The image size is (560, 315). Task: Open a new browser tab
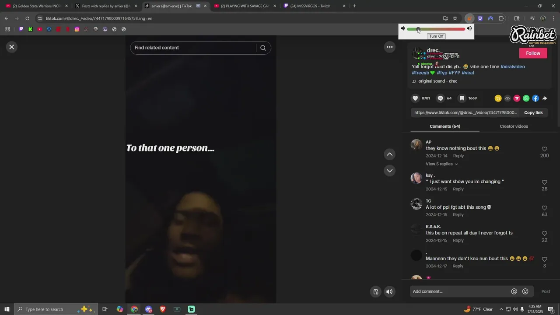point(354,6)
